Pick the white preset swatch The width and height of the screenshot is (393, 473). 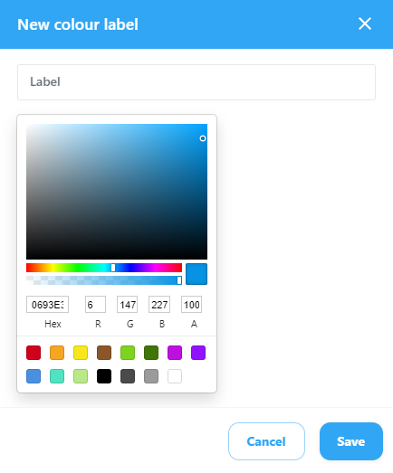pos(175,376)
